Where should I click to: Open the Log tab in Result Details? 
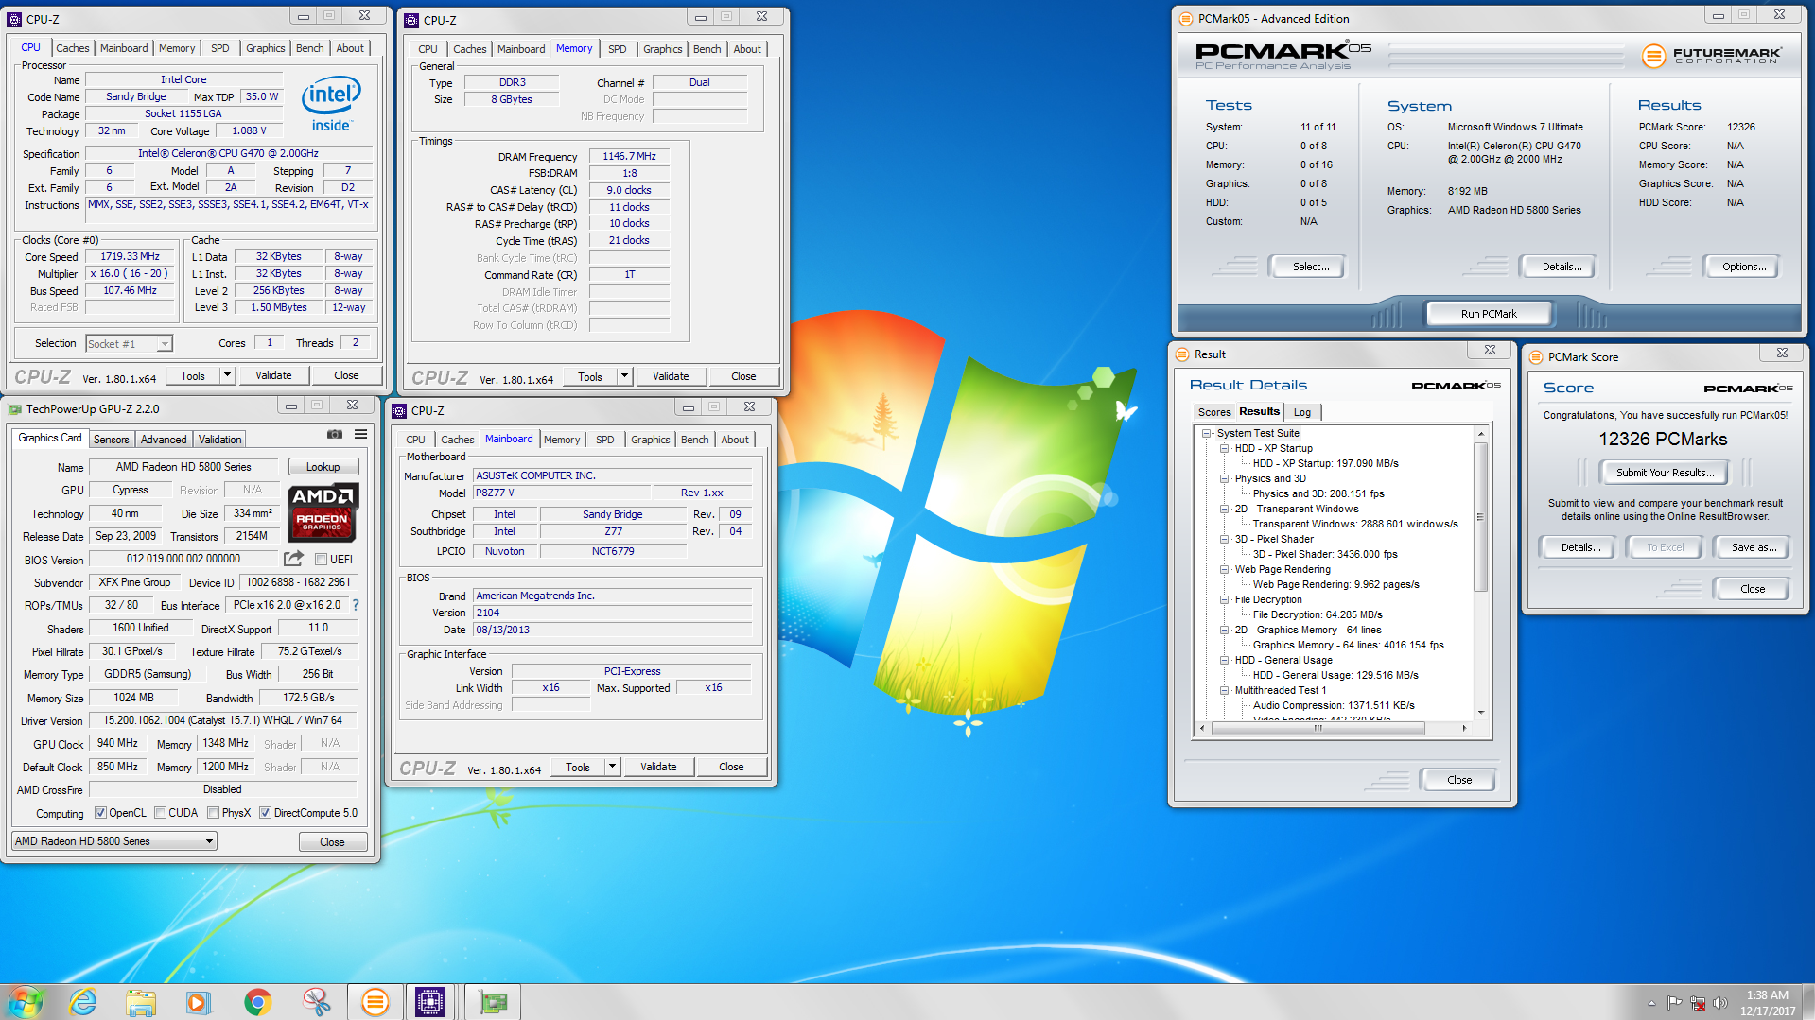1302,412
